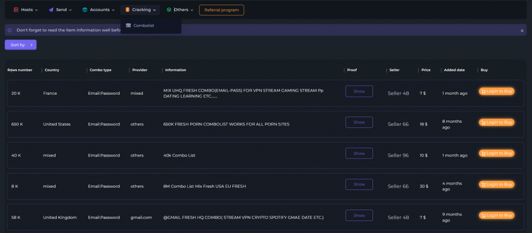Open the Send menu
This screenshot has width=532, height=233.
point(60,10)
